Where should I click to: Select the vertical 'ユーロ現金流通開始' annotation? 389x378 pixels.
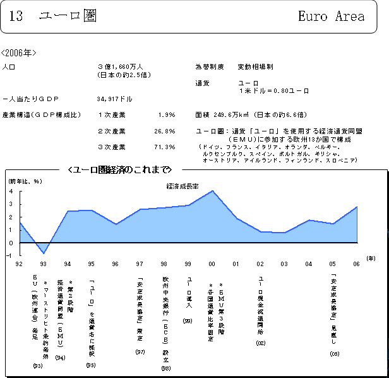tap(260, 305)
